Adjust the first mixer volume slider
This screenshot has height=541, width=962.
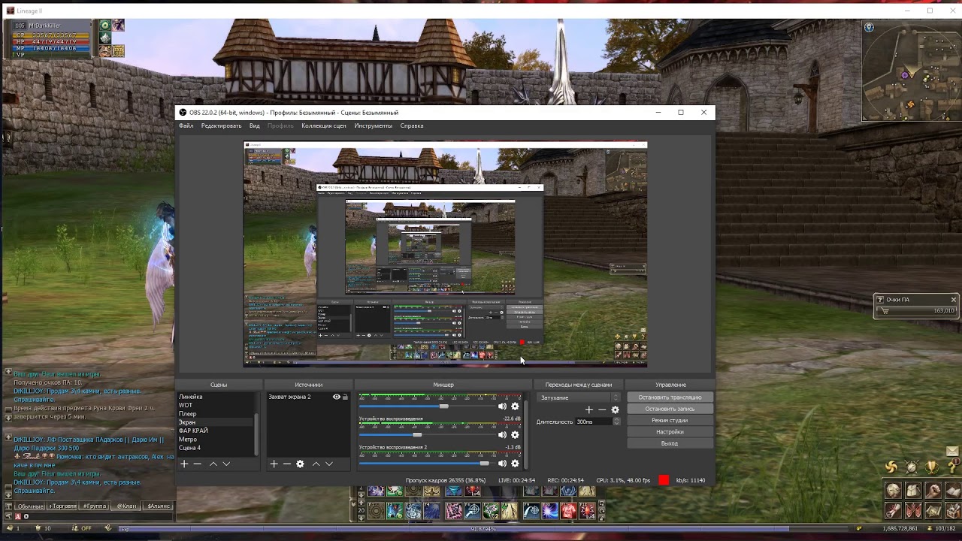point(444,407)
